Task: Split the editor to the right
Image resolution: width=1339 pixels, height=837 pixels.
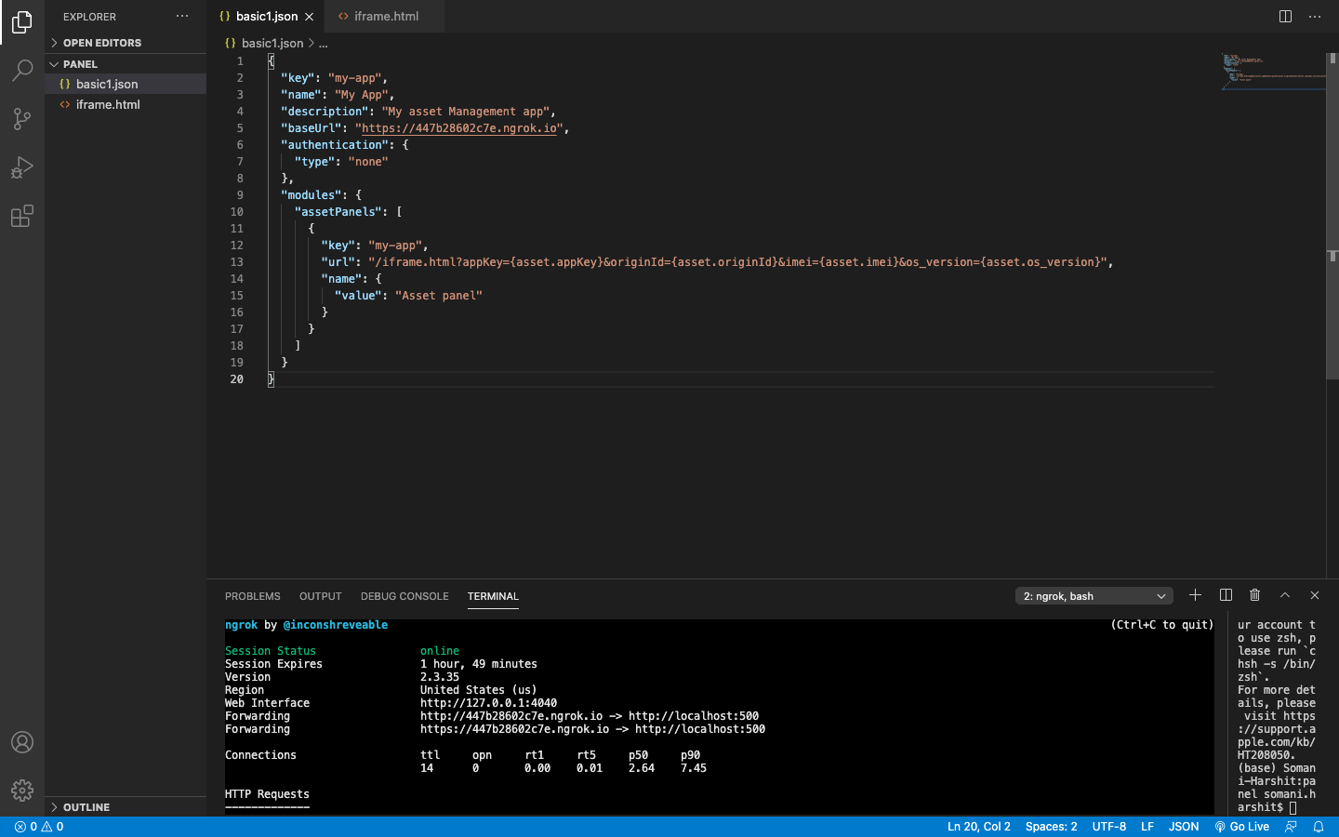Action: (1285, 16)
